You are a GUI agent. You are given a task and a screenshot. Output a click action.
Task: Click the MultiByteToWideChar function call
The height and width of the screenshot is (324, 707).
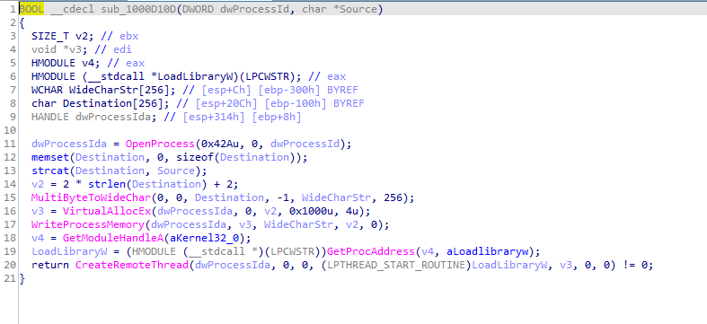[91, 197]
